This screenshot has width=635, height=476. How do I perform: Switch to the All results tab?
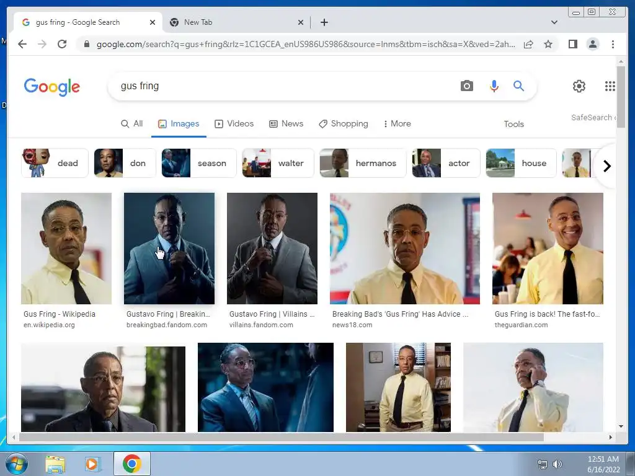132,124
